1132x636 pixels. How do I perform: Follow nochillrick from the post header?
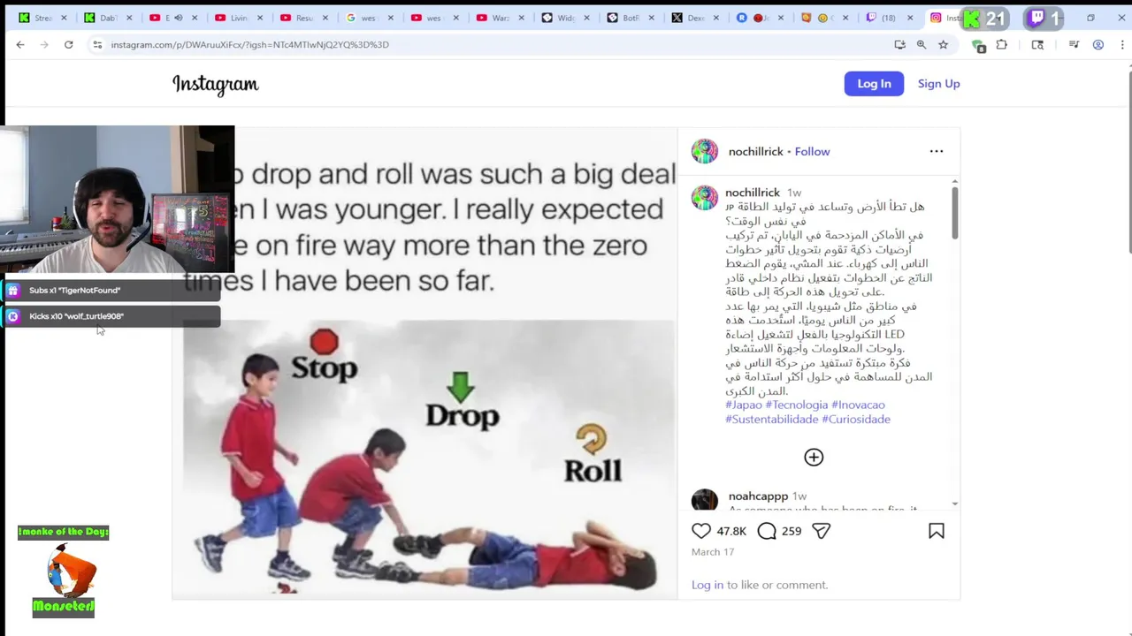tap(812, 151)
